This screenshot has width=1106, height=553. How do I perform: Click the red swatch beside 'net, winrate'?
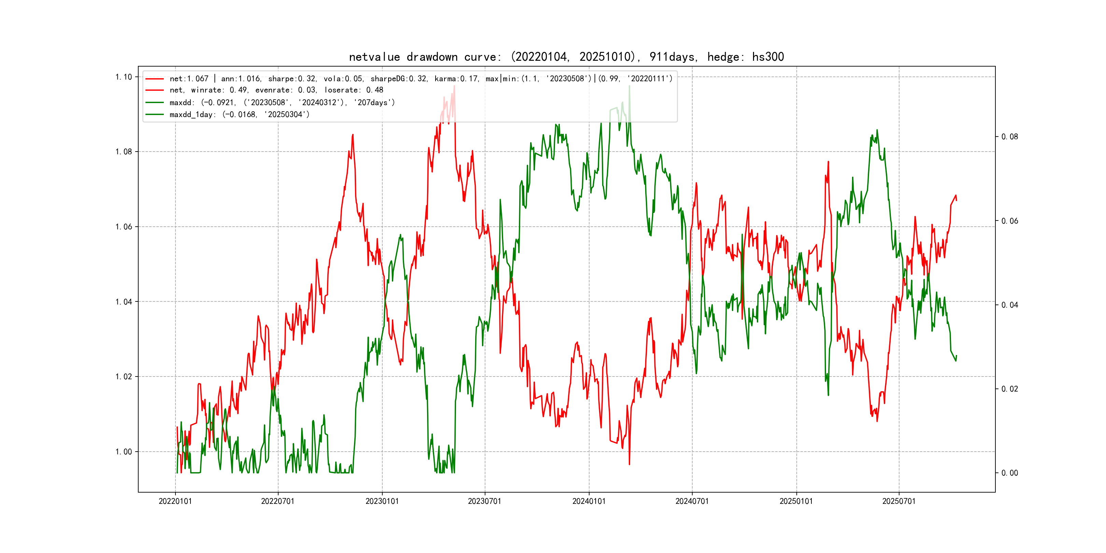point(155,90)
